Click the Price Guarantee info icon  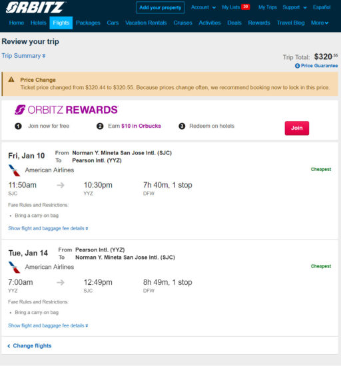(297, 66)
